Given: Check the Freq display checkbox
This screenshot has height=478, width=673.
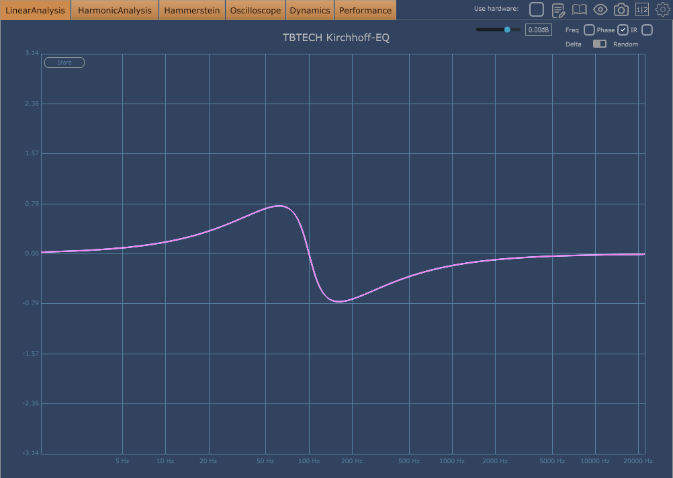Looking at the screenshot, I should pos(589,30).
